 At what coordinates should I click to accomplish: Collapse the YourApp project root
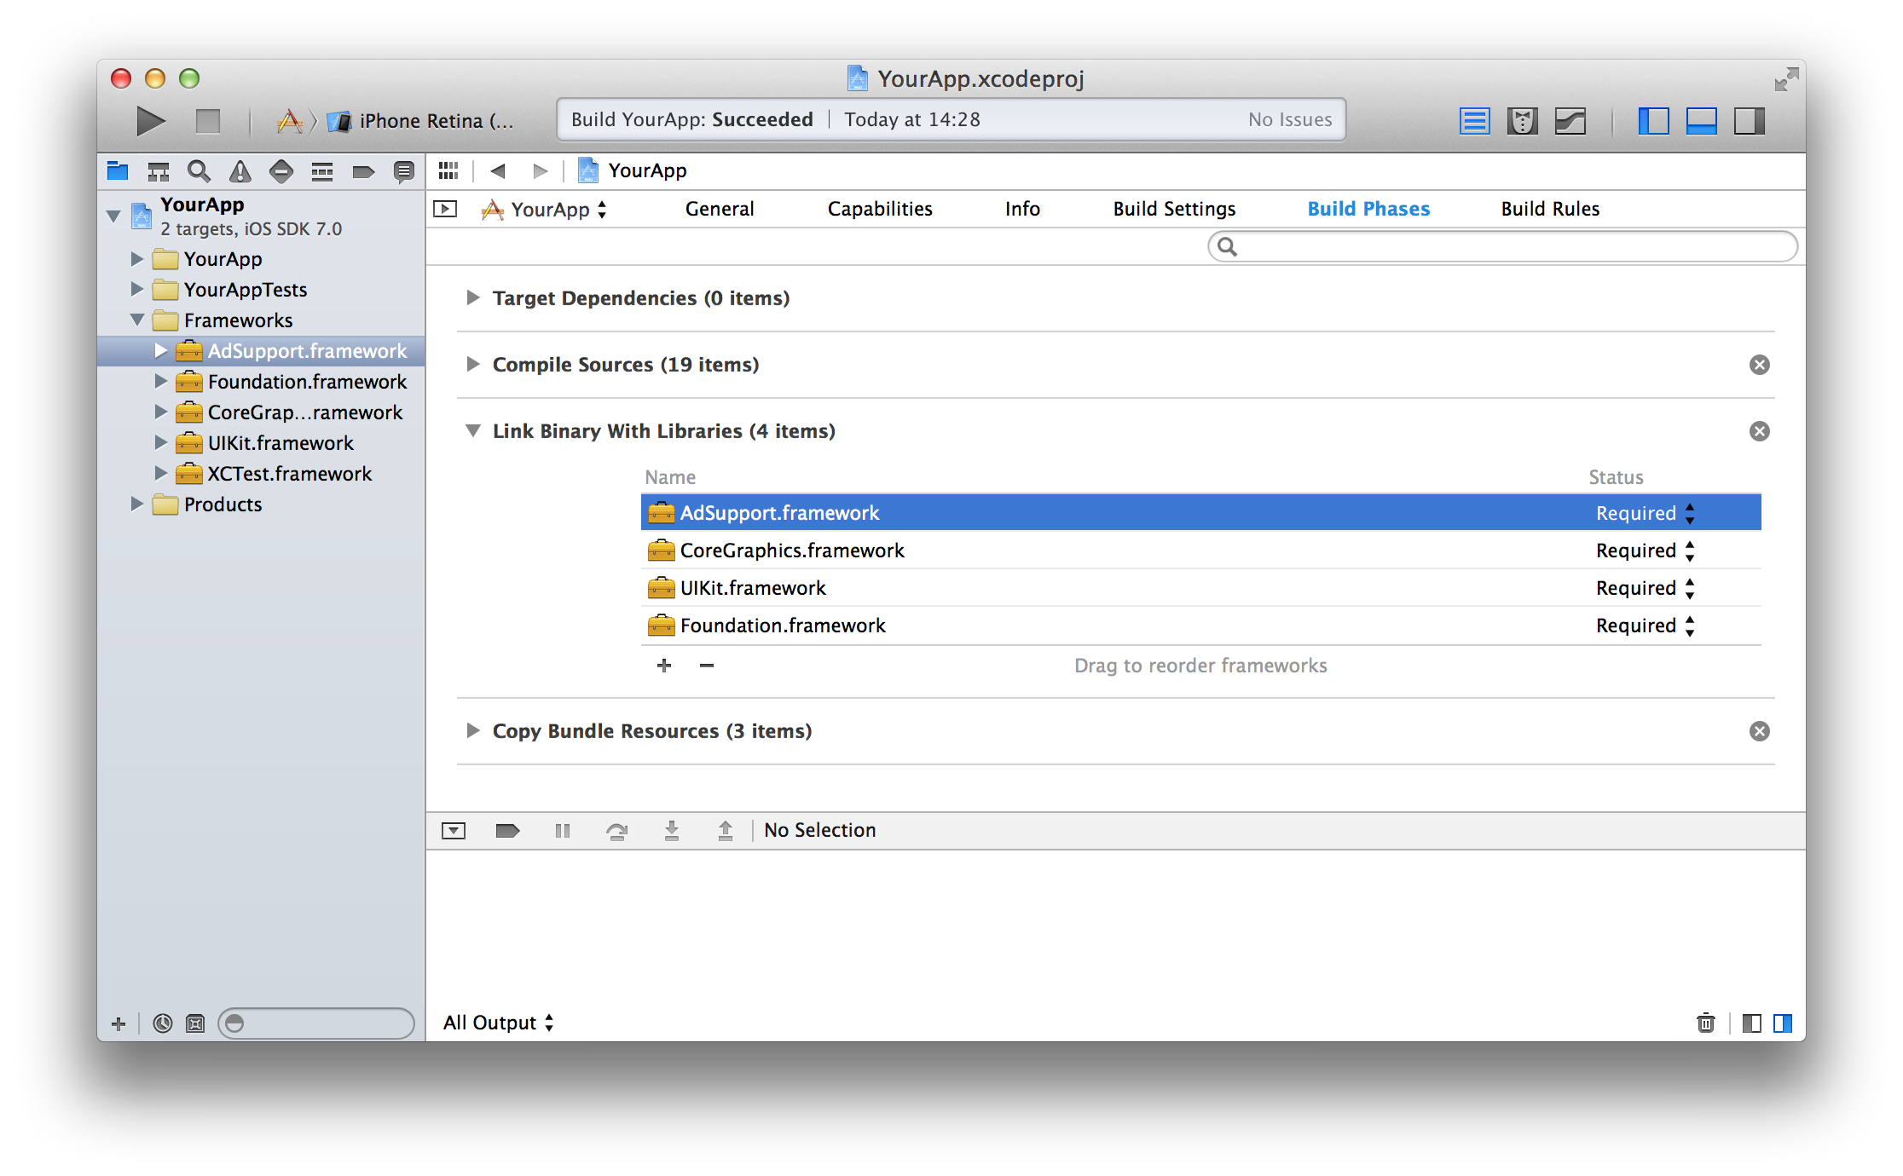point(113,216)
